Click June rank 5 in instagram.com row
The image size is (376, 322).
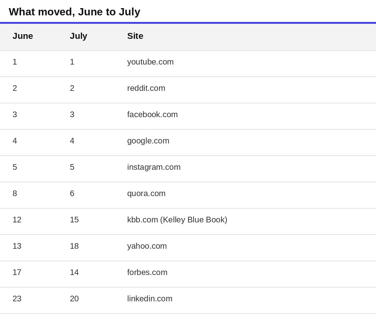point(15,167)
